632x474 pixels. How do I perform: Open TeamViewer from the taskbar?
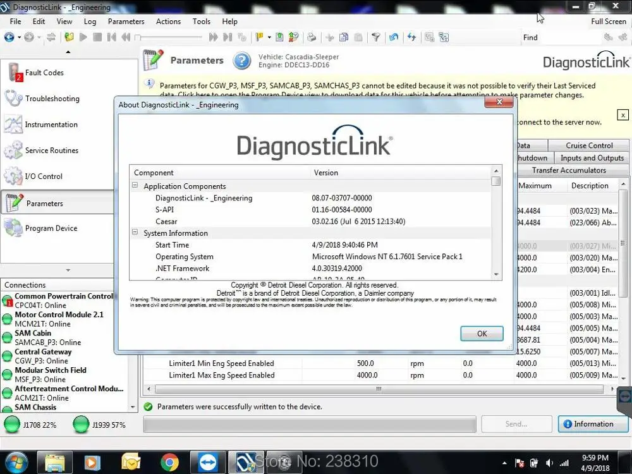pyautogui.click(x=208, y=462)
